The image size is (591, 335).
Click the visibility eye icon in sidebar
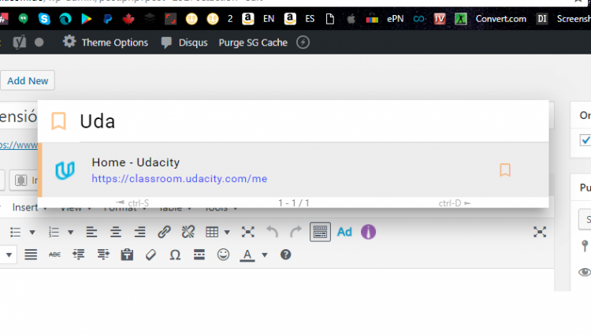tap(585, 272)
